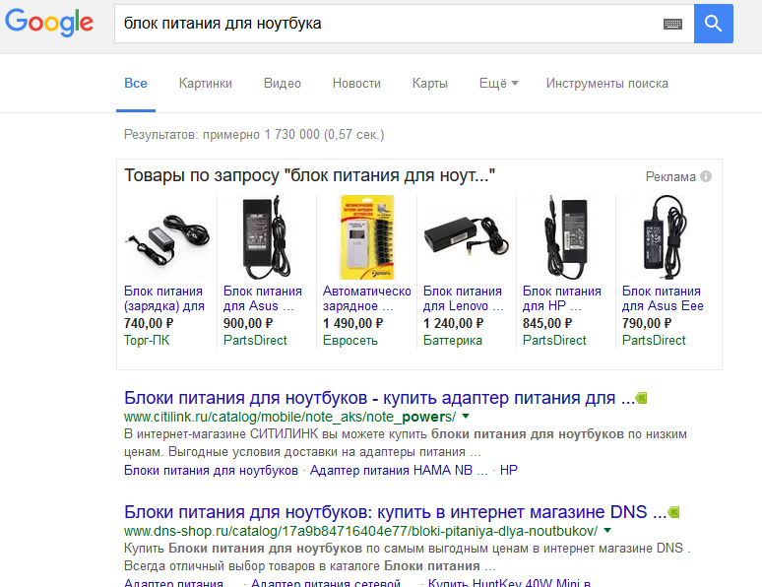Click the Реклама label

coord(670,176)
